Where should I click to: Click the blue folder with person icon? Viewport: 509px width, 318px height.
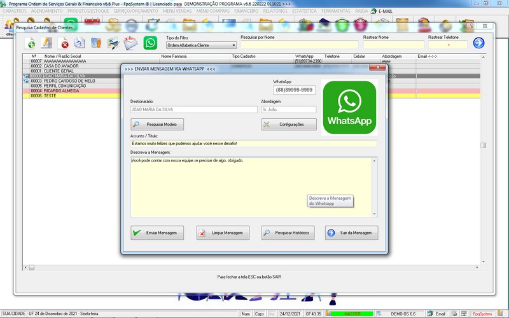click(96, 43)
